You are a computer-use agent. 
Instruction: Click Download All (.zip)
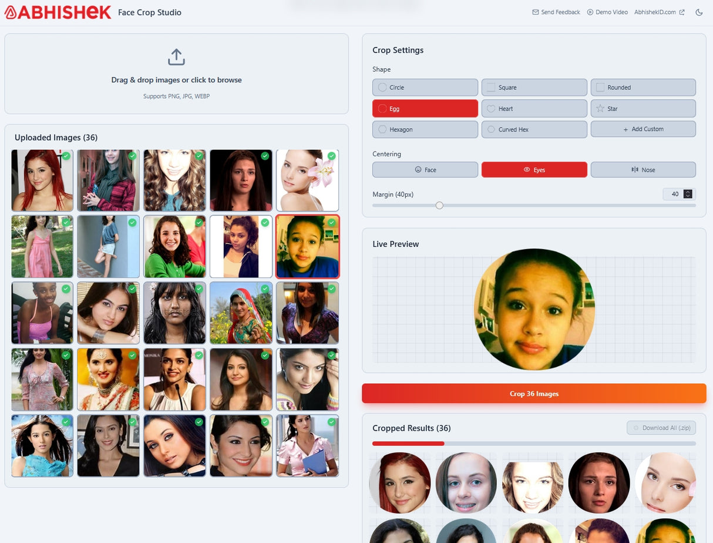coord(661,428)
